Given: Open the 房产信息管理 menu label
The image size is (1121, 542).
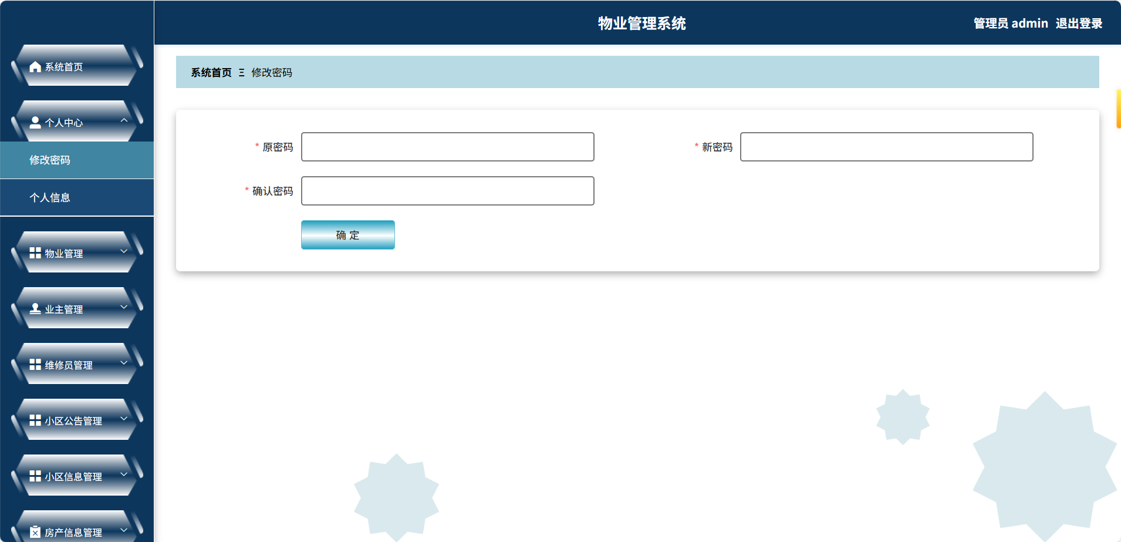Looking at the screenshot, I should pos(73,532).
